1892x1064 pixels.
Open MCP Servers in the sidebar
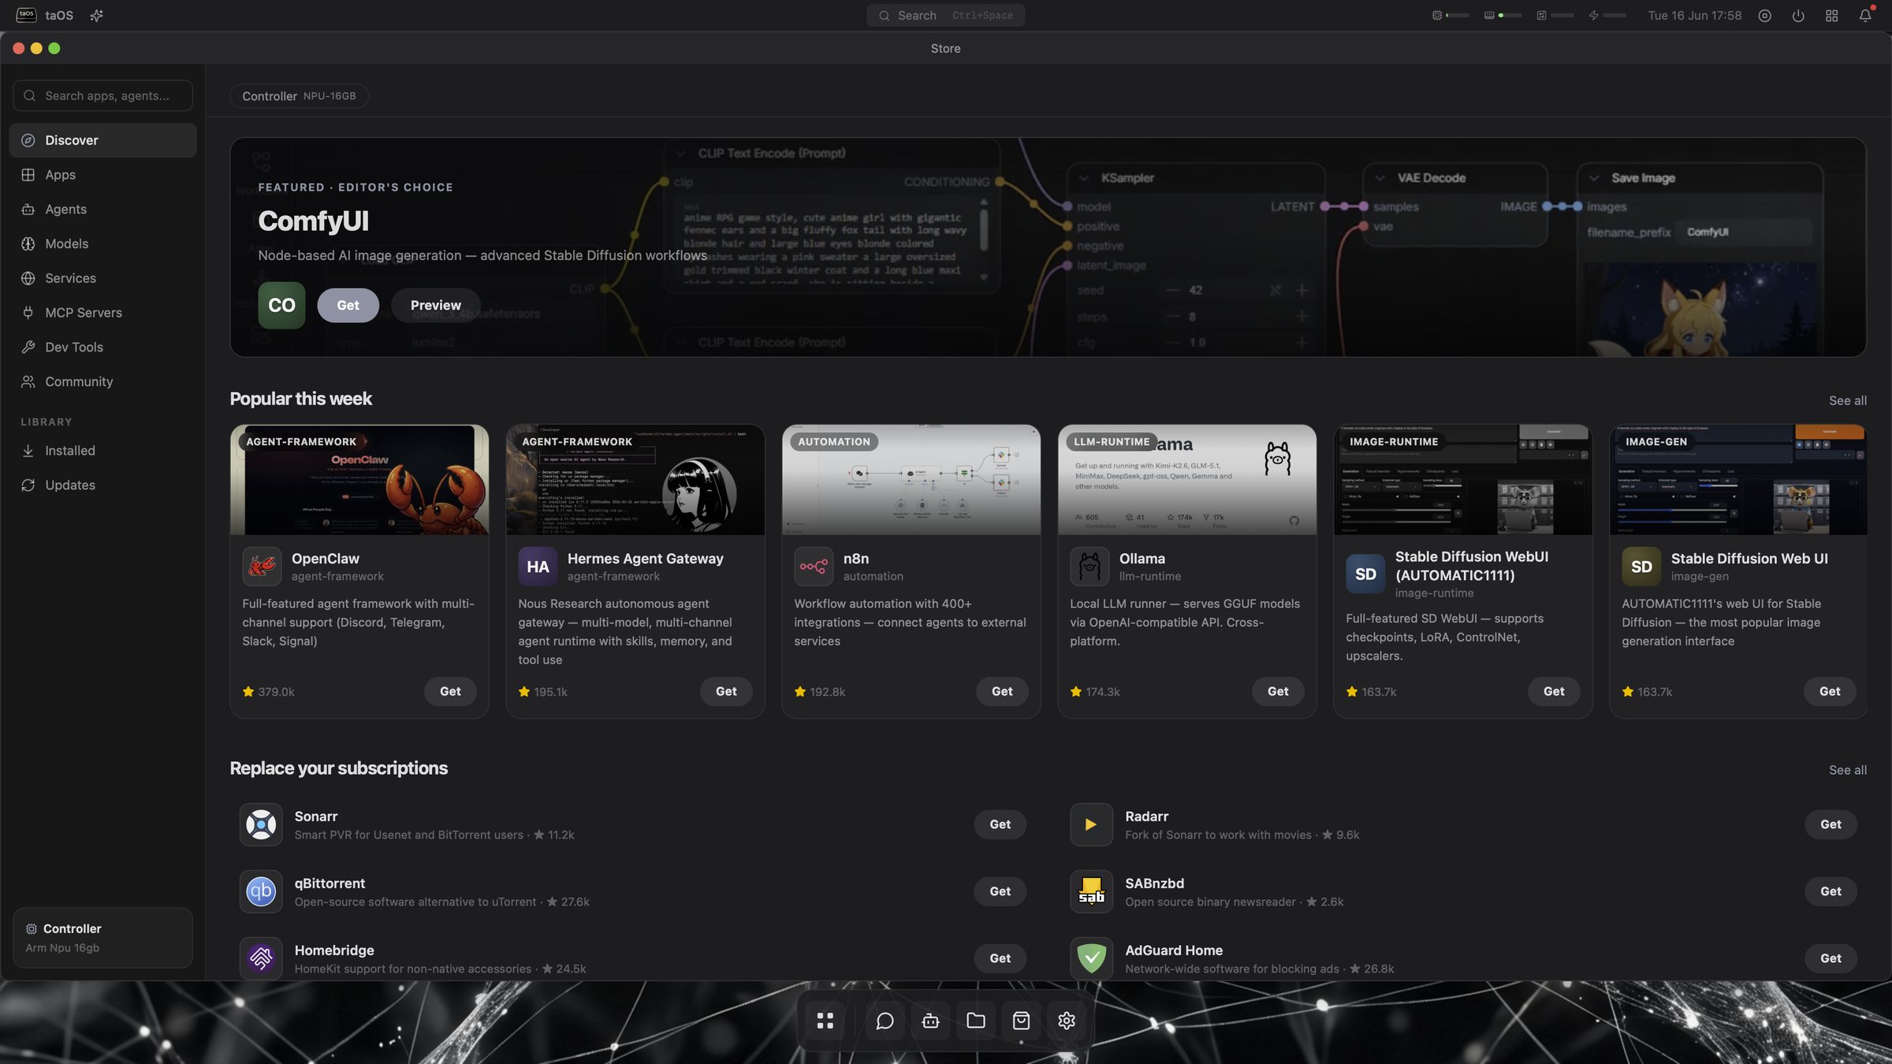pyautogui.click(x=102, y=313)
